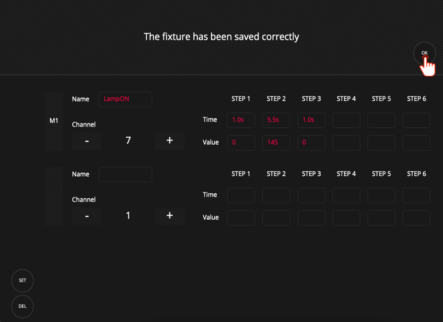The height and width of the screenshot is (322, 443).
Task: Set Step 2 value for the unnamed macro
Action: [276, 218]
